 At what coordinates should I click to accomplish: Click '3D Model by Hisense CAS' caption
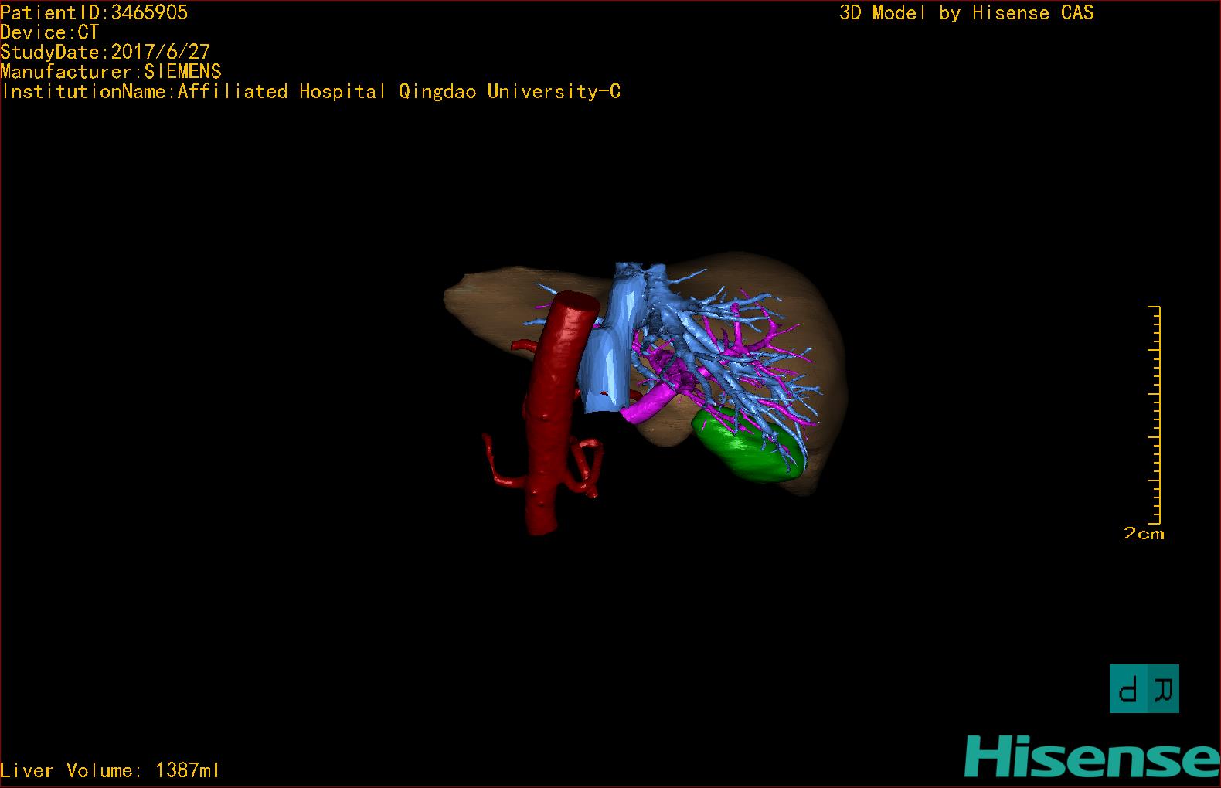pos(967,13)
